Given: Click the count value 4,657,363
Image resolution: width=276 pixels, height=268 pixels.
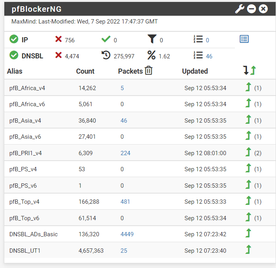Looking at the screenshot, I should [x=91, y=251].
